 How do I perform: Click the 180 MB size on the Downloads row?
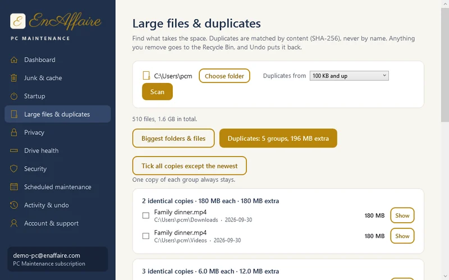374,215
